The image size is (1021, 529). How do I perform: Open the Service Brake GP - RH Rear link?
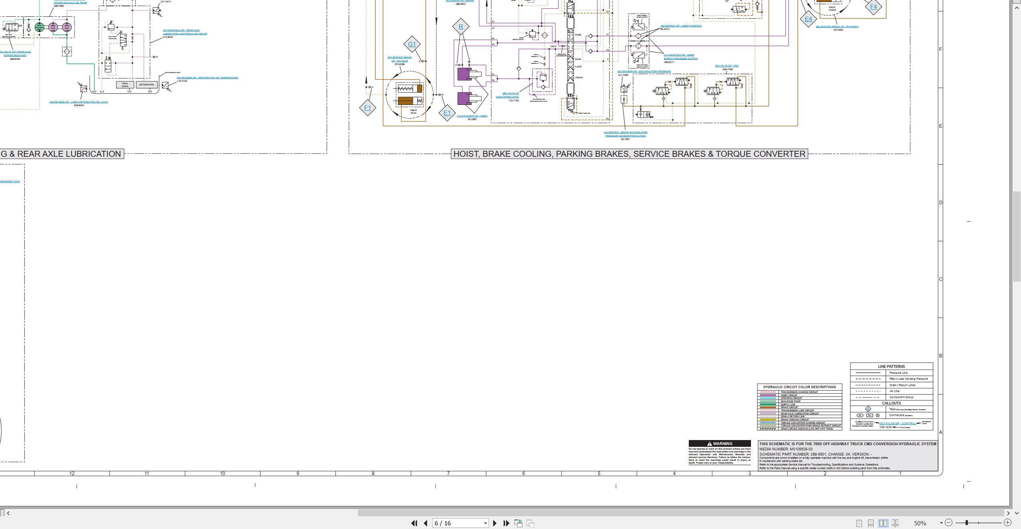[400, 59]
